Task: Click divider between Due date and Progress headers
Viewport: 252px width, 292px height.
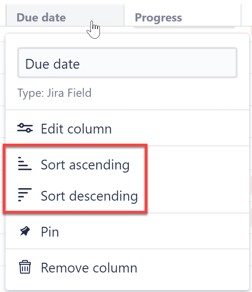Action: pos(124,16)
